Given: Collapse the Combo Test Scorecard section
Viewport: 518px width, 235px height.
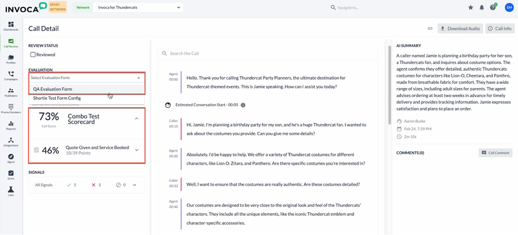Looking at the screenshot, I should pos(136,119).
